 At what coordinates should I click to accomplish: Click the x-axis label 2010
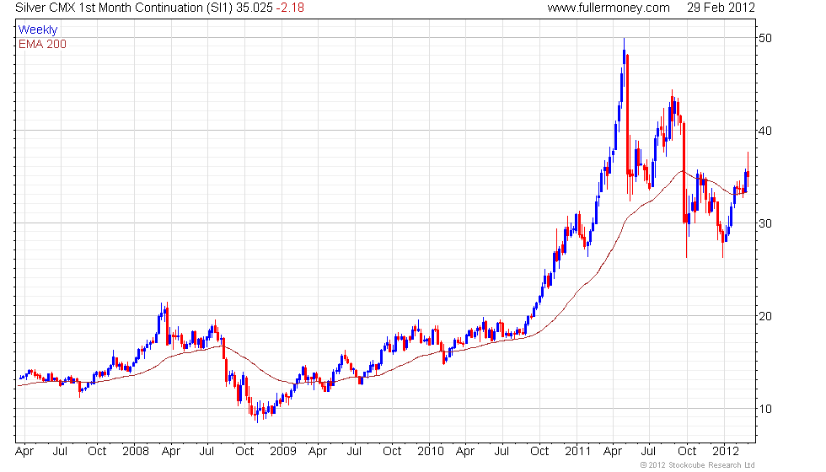click(x=431, y=452)
